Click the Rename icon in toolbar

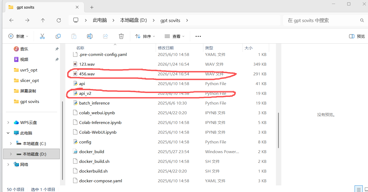point(90,36)
